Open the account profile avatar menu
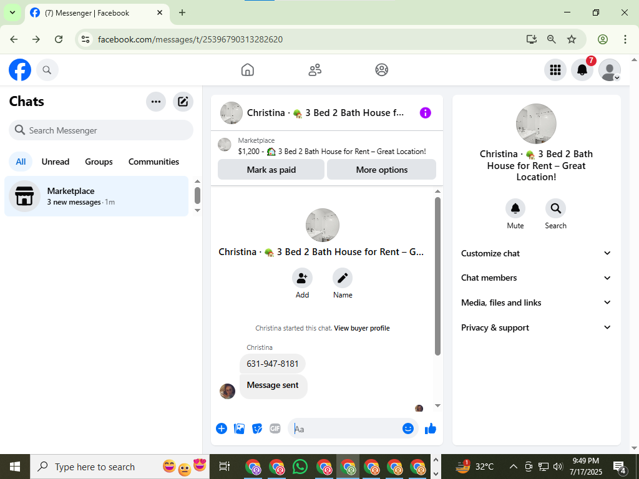The image size is (639, 479). 609,70
